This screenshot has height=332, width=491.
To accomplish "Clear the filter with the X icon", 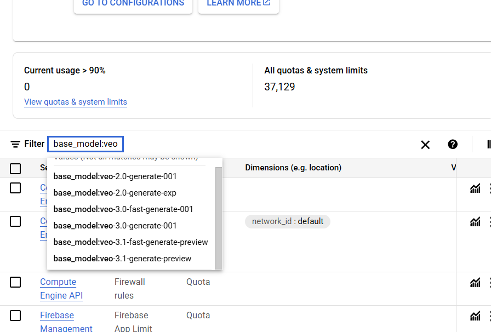I will pos(425,145).
